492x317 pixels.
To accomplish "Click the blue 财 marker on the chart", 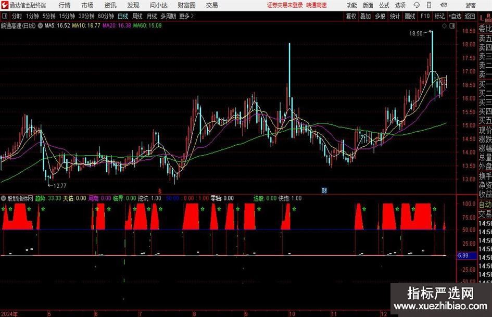I will tap(324, 191).
